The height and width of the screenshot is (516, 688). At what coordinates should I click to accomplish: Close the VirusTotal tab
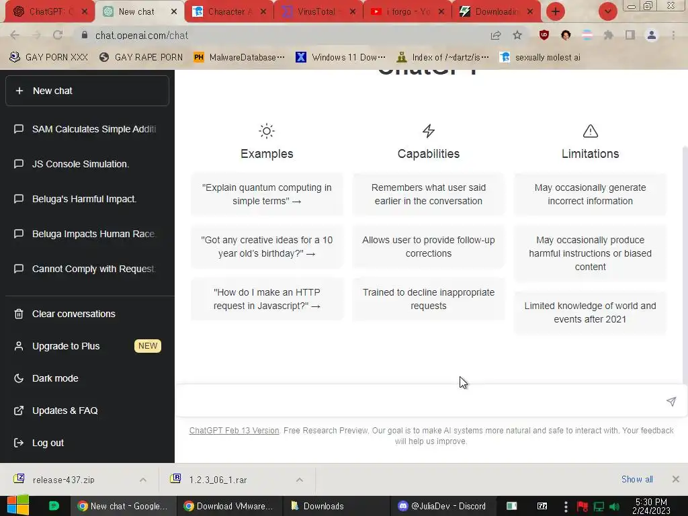tap(353, 12)
